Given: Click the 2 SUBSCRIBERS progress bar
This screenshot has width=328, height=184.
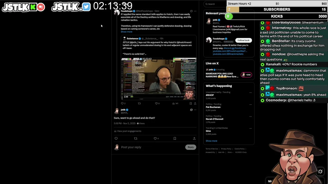Looking at the screenshot, I should [x=277, y=9].
